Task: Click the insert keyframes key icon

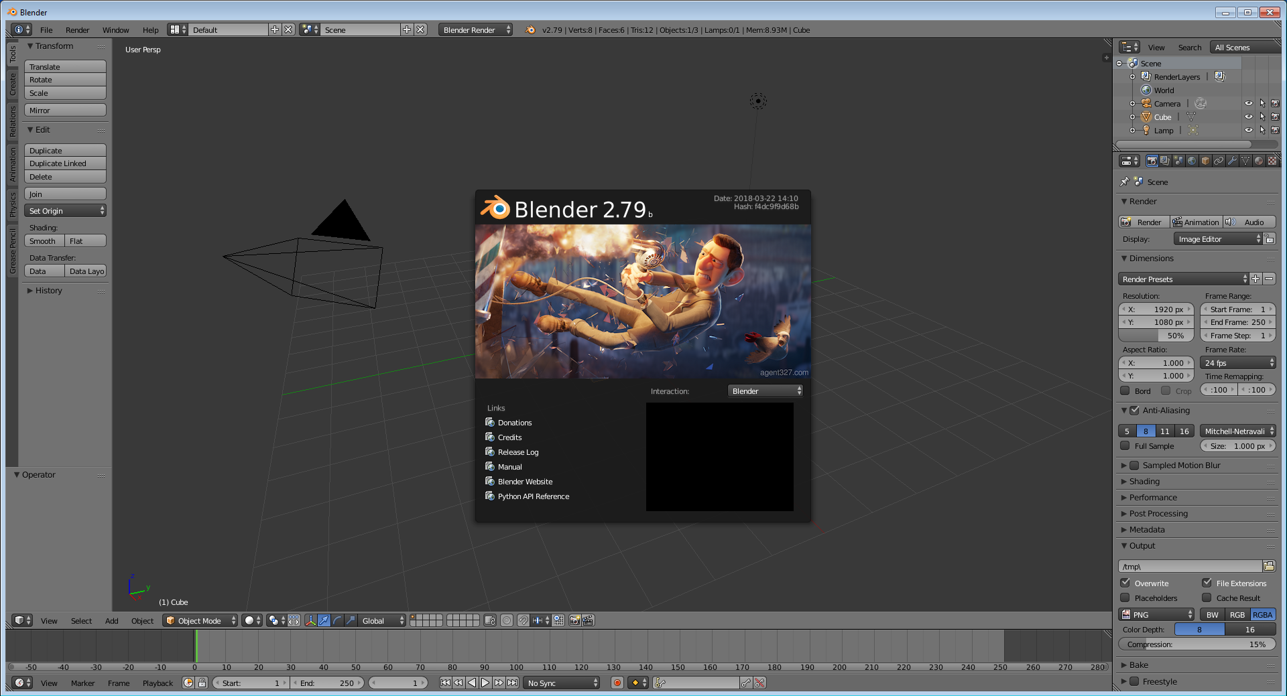Action: tap(746, 683)
